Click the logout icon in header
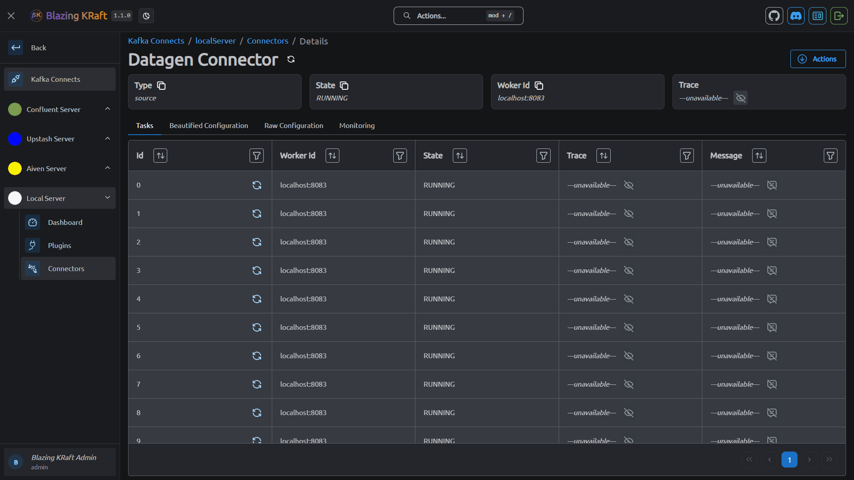 click(838, 16)
